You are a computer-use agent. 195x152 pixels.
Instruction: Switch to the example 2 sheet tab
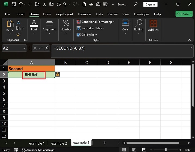coord(59,143)
